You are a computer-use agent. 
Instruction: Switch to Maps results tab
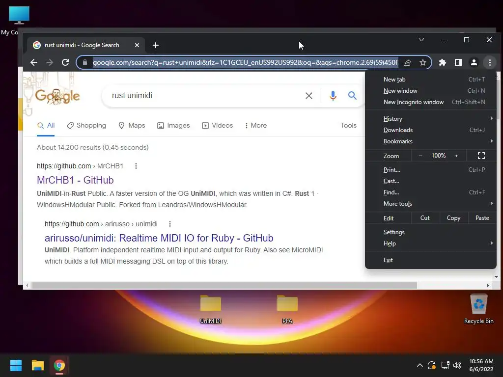point(132,125)
